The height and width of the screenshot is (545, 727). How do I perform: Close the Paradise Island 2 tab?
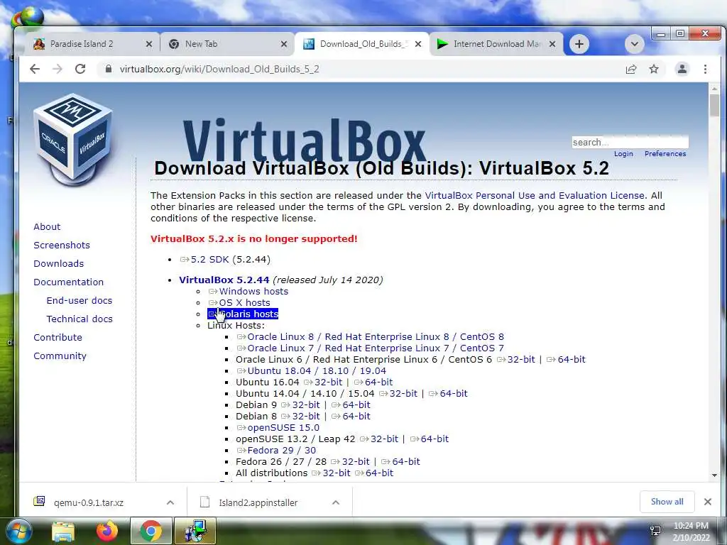pos(149,44)
